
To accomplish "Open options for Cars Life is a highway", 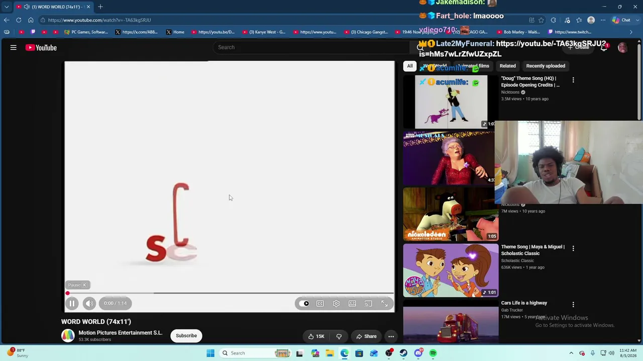I will click(573, 304).
